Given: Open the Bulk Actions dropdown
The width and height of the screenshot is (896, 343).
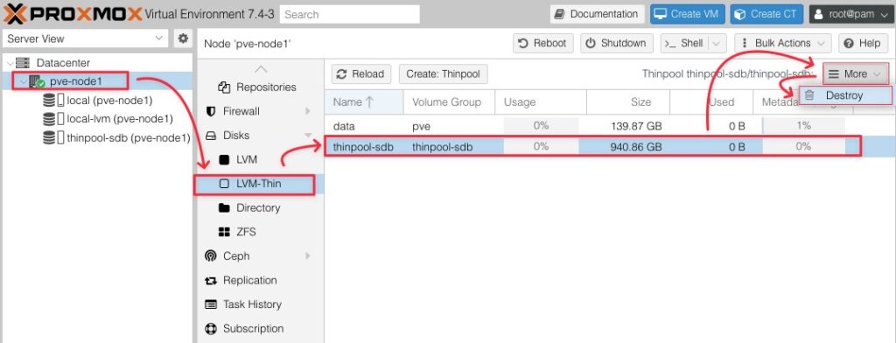Looking at the screenshot, I should (783, 43).
